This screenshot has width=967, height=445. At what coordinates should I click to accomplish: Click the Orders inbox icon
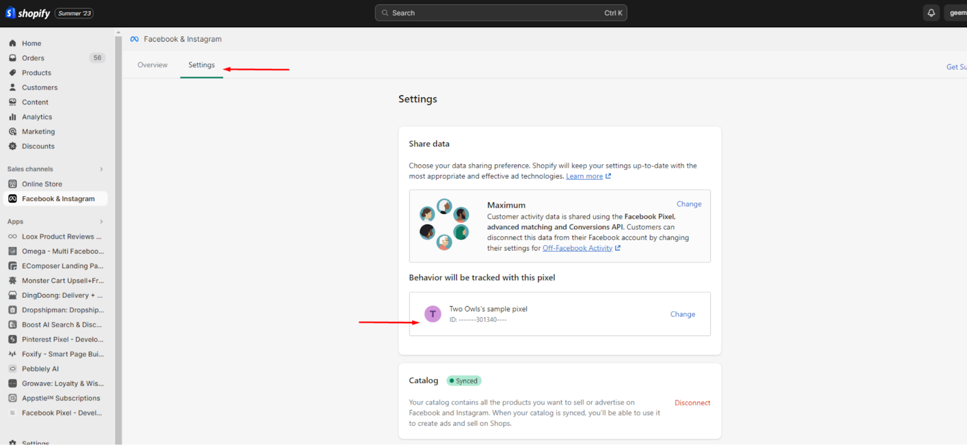pos(13,58)
